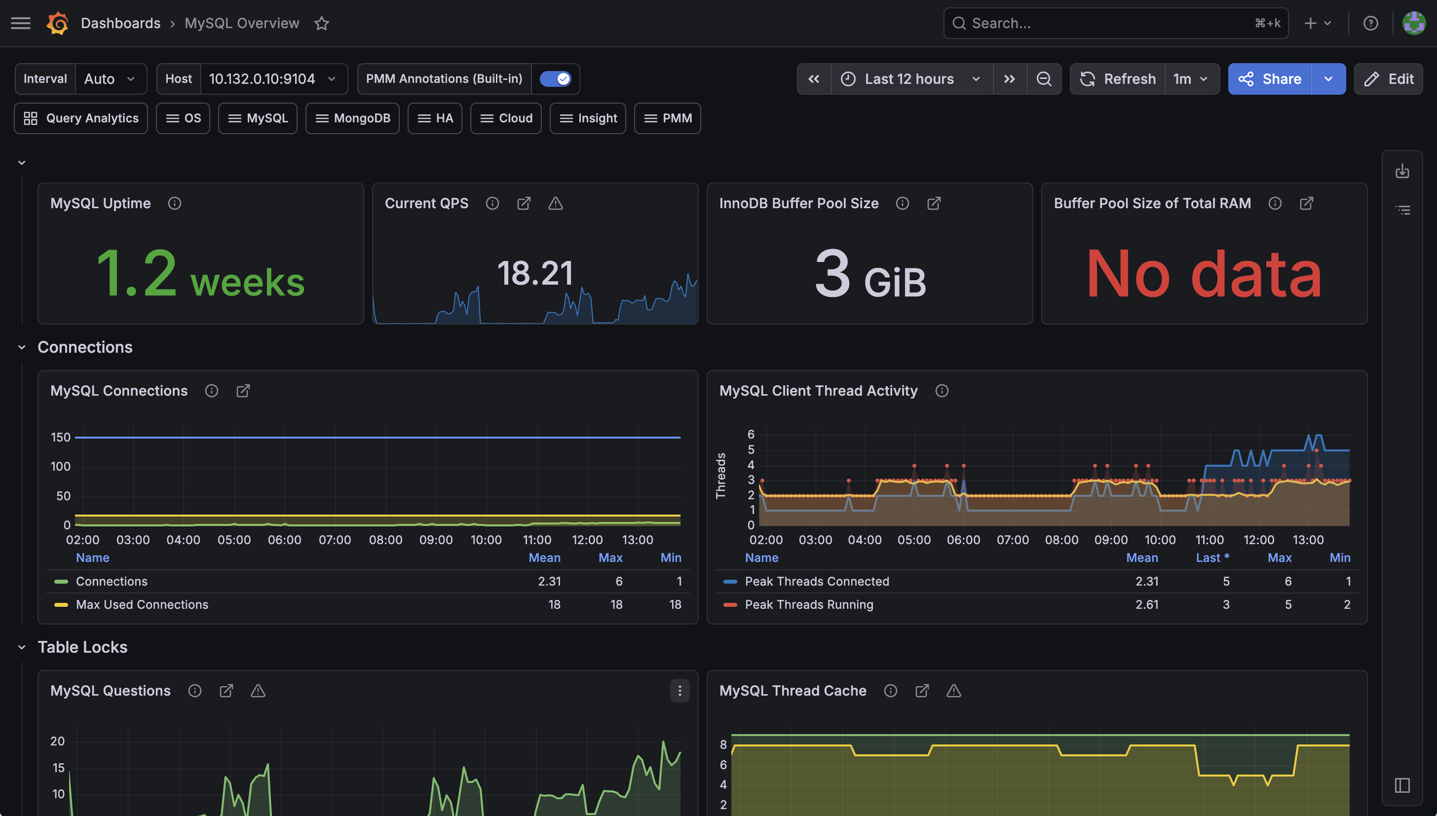Collapse the Table Locks row
The height and width of the screenshot is (816, 1437).
[22, 647]
